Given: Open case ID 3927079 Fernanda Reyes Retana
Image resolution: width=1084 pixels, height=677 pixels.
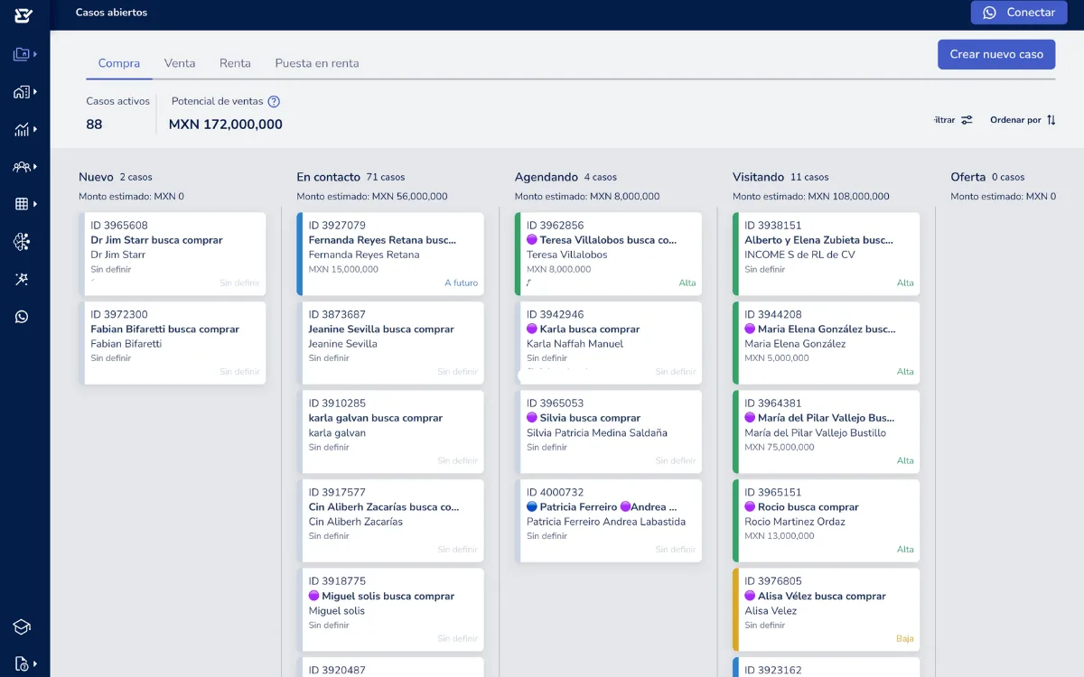Looking at the screenshot, I should pos(391,254).
